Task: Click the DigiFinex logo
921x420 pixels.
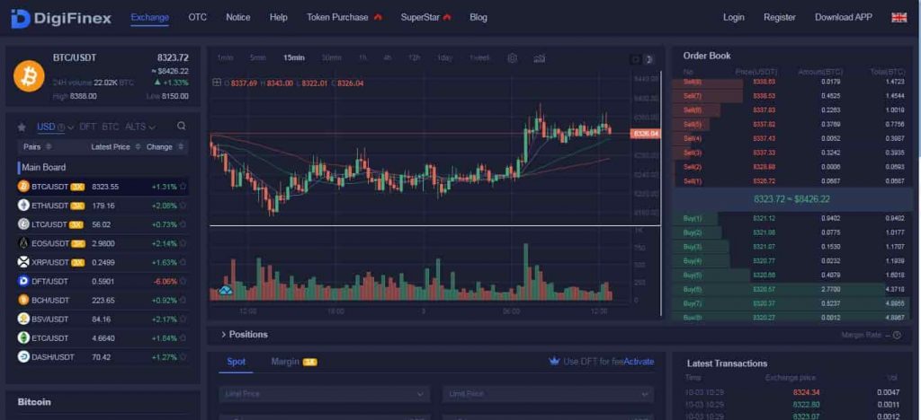Action: [x=61, y=17]
